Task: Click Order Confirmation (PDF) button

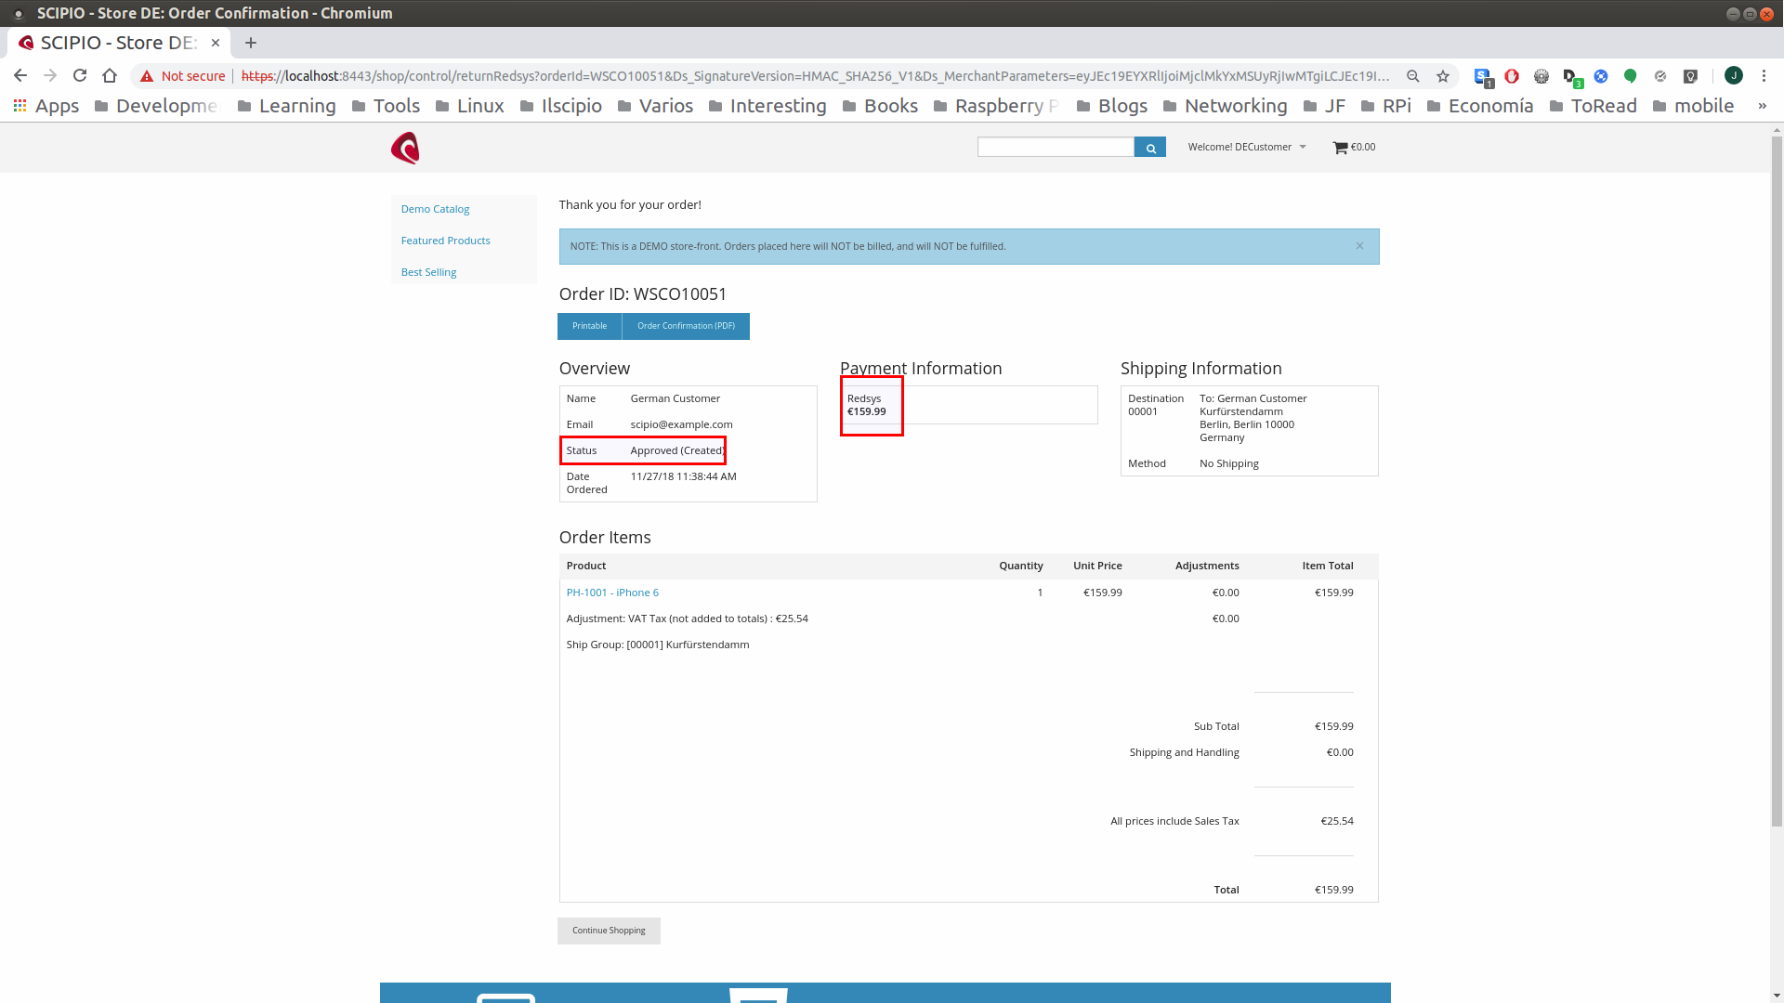Action: 686,326
